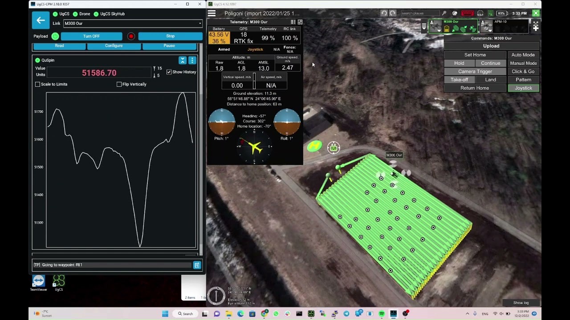
Task: Open Telegram from the taskbar
Action: pos(346,314)
